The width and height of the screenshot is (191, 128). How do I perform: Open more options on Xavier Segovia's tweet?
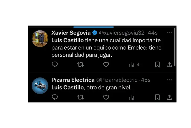pos(169,33)
